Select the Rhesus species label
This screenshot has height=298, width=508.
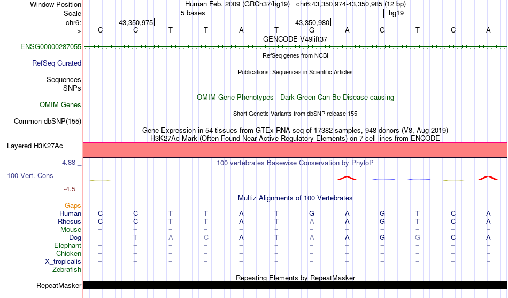(x=70, y=221)
